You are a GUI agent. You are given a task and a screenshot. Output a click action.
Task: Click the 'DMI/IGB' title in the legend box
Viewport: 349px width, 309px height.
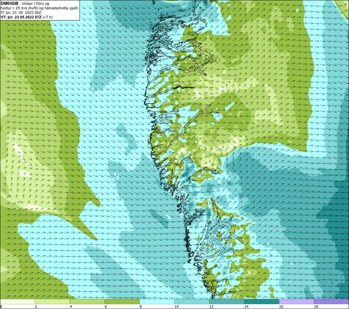pos(9,3)
